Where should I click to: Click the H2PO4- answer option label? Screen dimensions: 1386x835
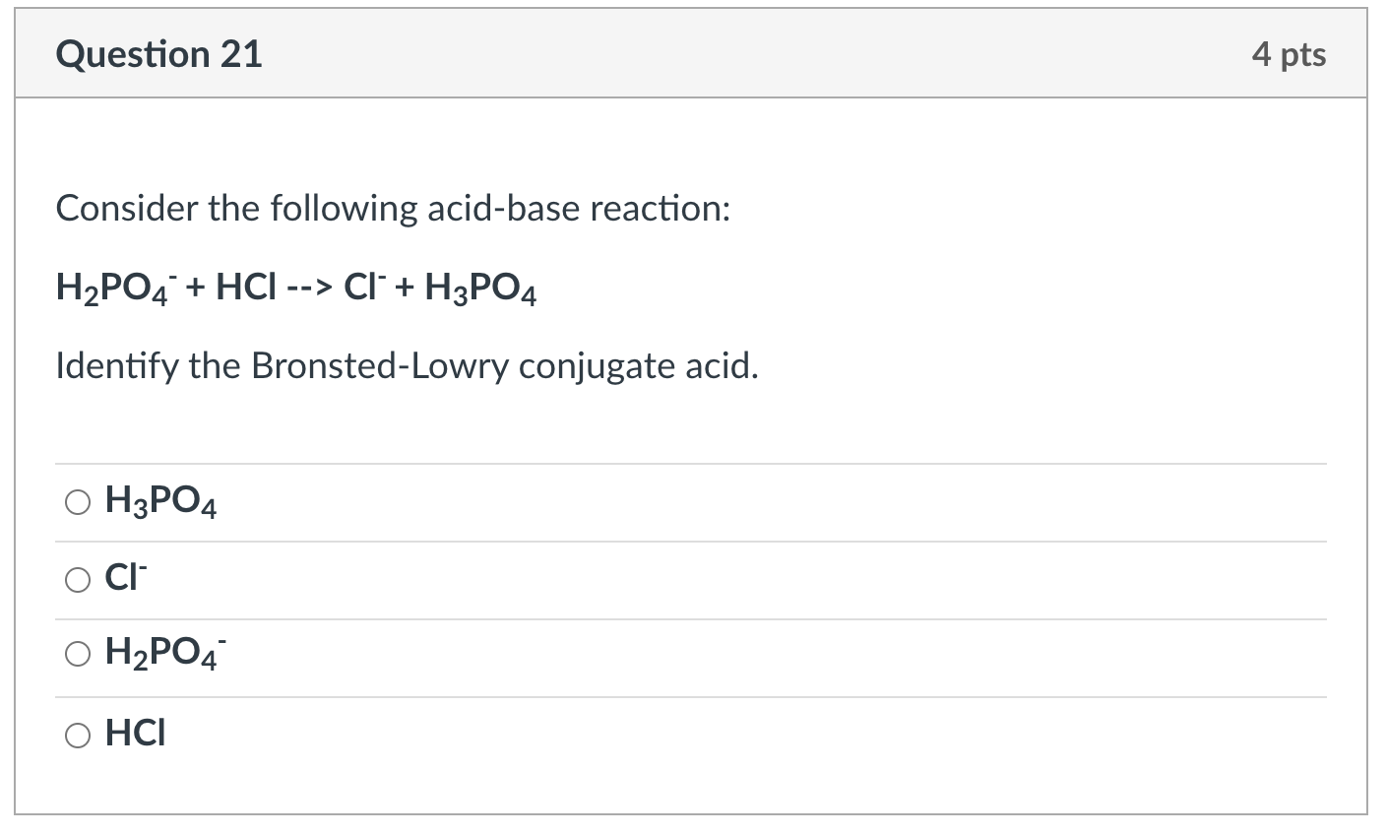[165, 652]
